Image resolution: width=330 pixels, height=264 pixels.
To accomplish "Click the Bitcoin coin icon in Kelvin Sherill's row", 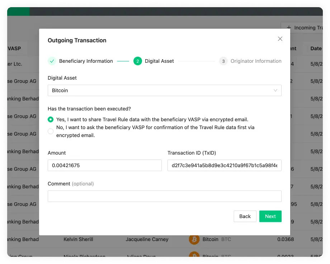I will (x=194, y=239).
